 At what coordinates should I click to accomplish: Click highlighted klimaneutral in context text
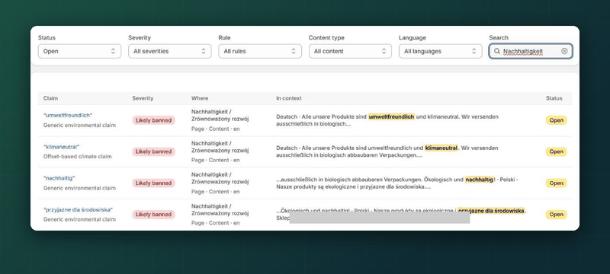point(441,148)
